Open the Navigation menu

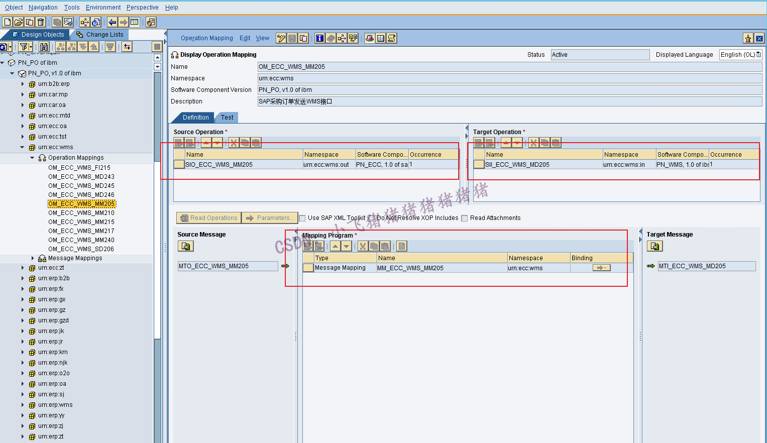tap(43, 8)
